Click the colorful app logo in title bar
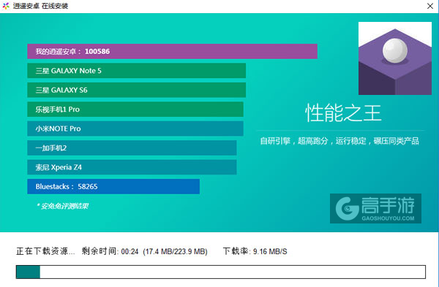The height and width of the screenshot is (287, 439). (x=6, y=6)
